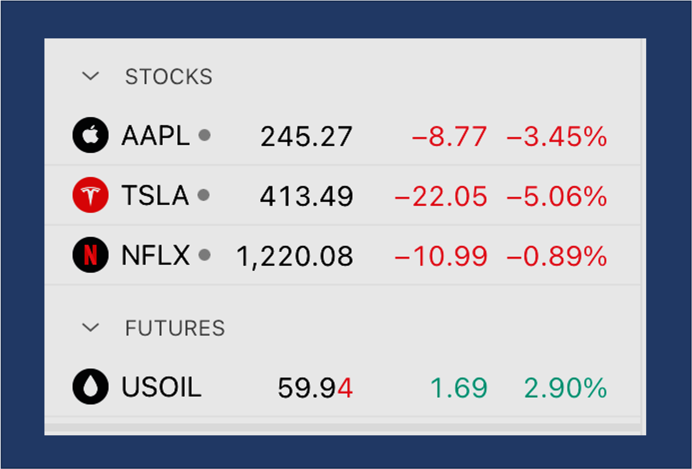The width and height of the screenshot is (692, 469).
Task: Collapse the FUTURES section chevron
Action: (91, 327)
